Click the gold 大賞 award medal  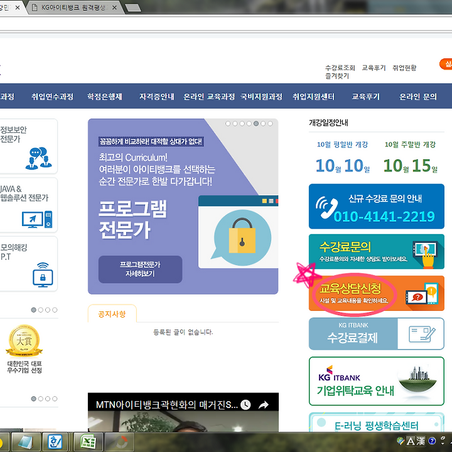coord(24,341)
